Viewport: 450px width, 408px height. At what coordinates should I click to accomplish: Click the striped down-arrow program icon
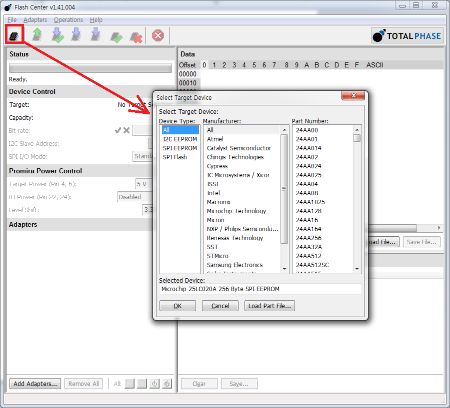(x=95, y=35)
